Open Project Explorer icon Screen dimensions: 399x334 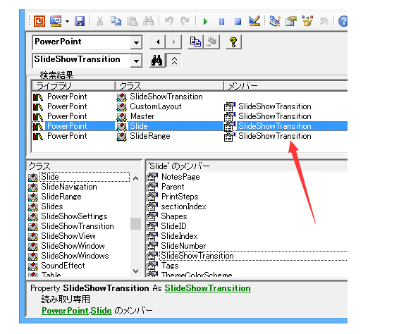tap(275, 21)
